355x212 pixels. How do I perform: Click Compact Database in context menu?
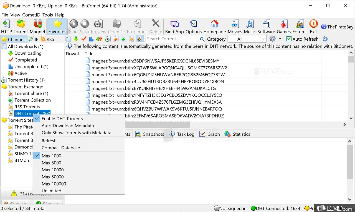pos(61,148)
